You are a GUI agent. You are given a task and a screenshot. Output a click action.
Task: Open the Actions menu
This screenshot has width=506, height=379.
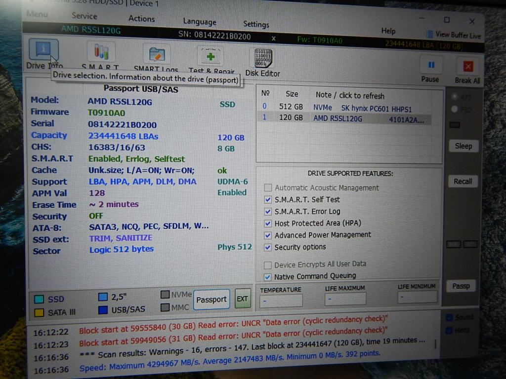[x=141, y=18]
